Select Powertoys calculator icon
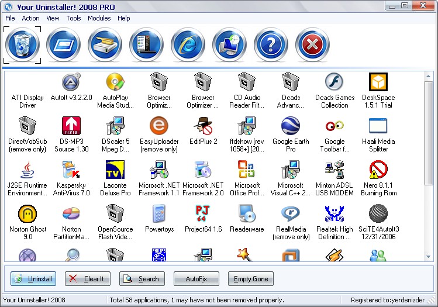 click(159, 213)
